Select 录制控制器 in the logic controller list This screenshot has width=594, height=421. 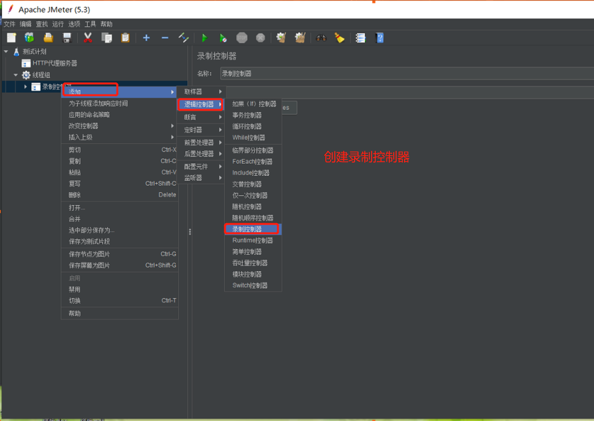253,229
